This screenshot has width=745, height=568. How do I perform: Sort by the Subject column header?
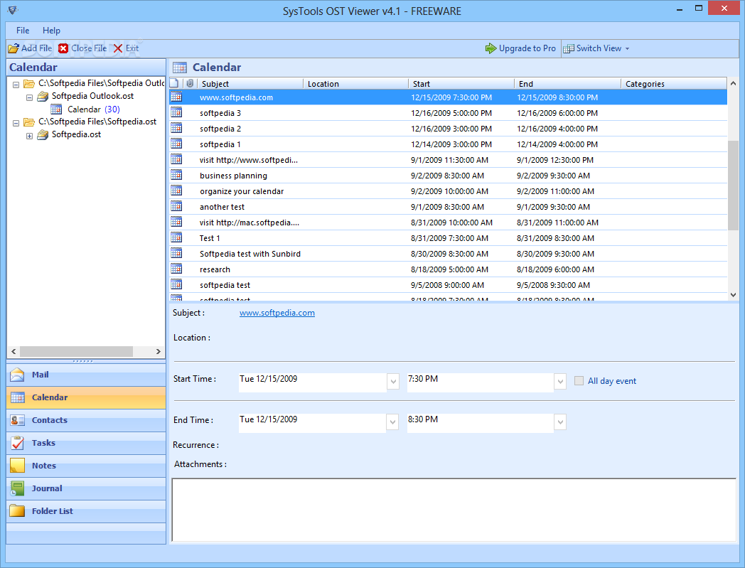pyautogui.click(x=250, y=84)
